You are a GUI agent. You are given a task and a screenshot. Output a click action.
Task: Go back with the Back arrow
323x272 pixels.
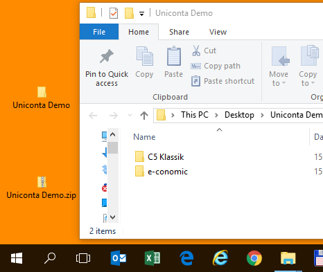tap(93, 116)
